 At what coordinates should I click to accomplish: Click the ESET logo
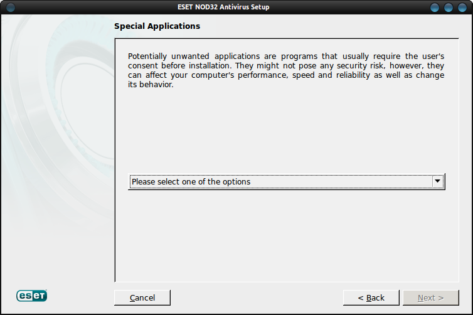click(x=31, y=296)
